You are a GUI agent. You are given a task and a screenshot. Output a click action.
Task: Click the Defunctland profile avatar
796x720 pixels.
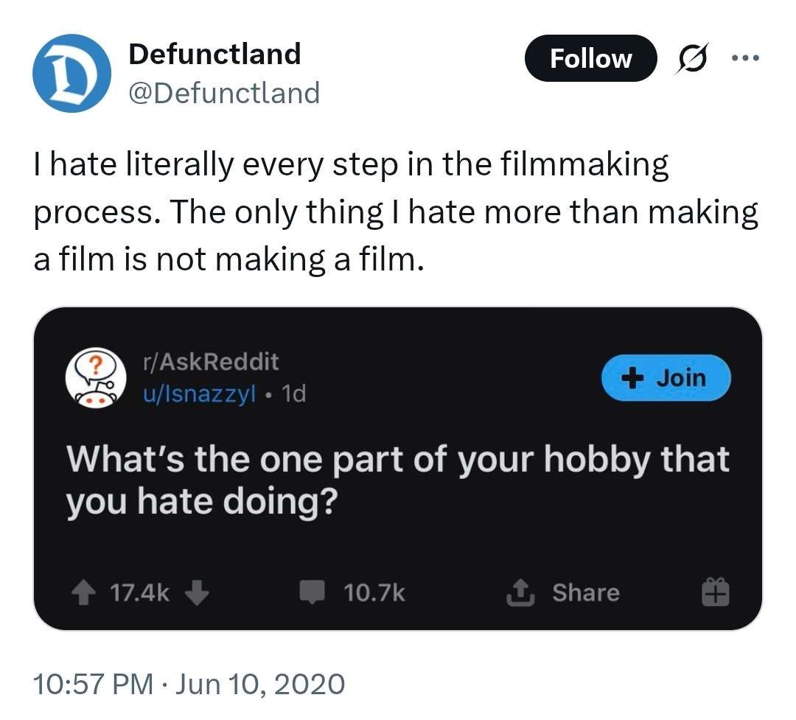tap(71, 72)
